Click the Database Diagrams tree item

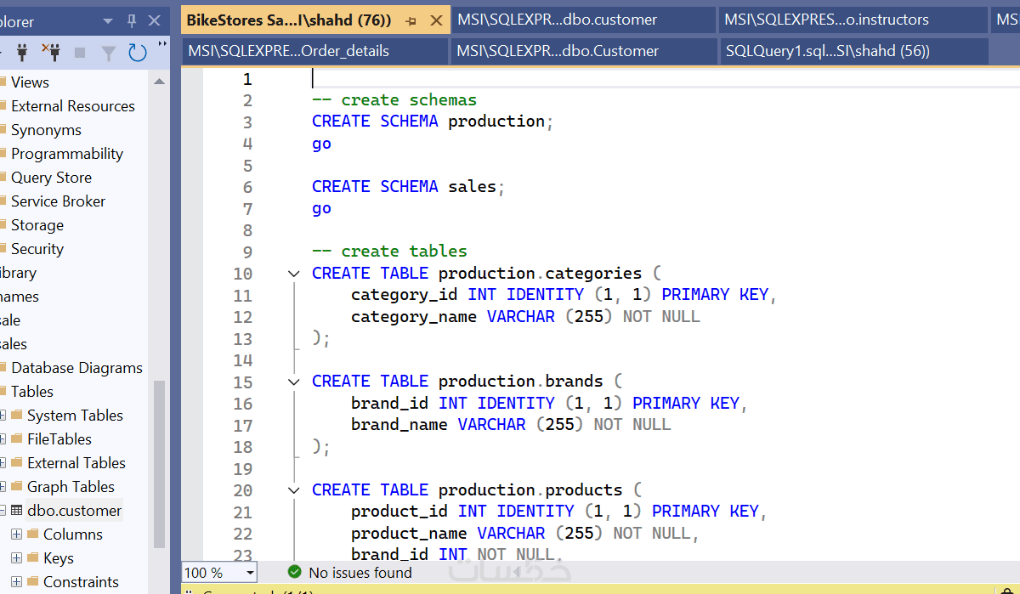(76, 368)
